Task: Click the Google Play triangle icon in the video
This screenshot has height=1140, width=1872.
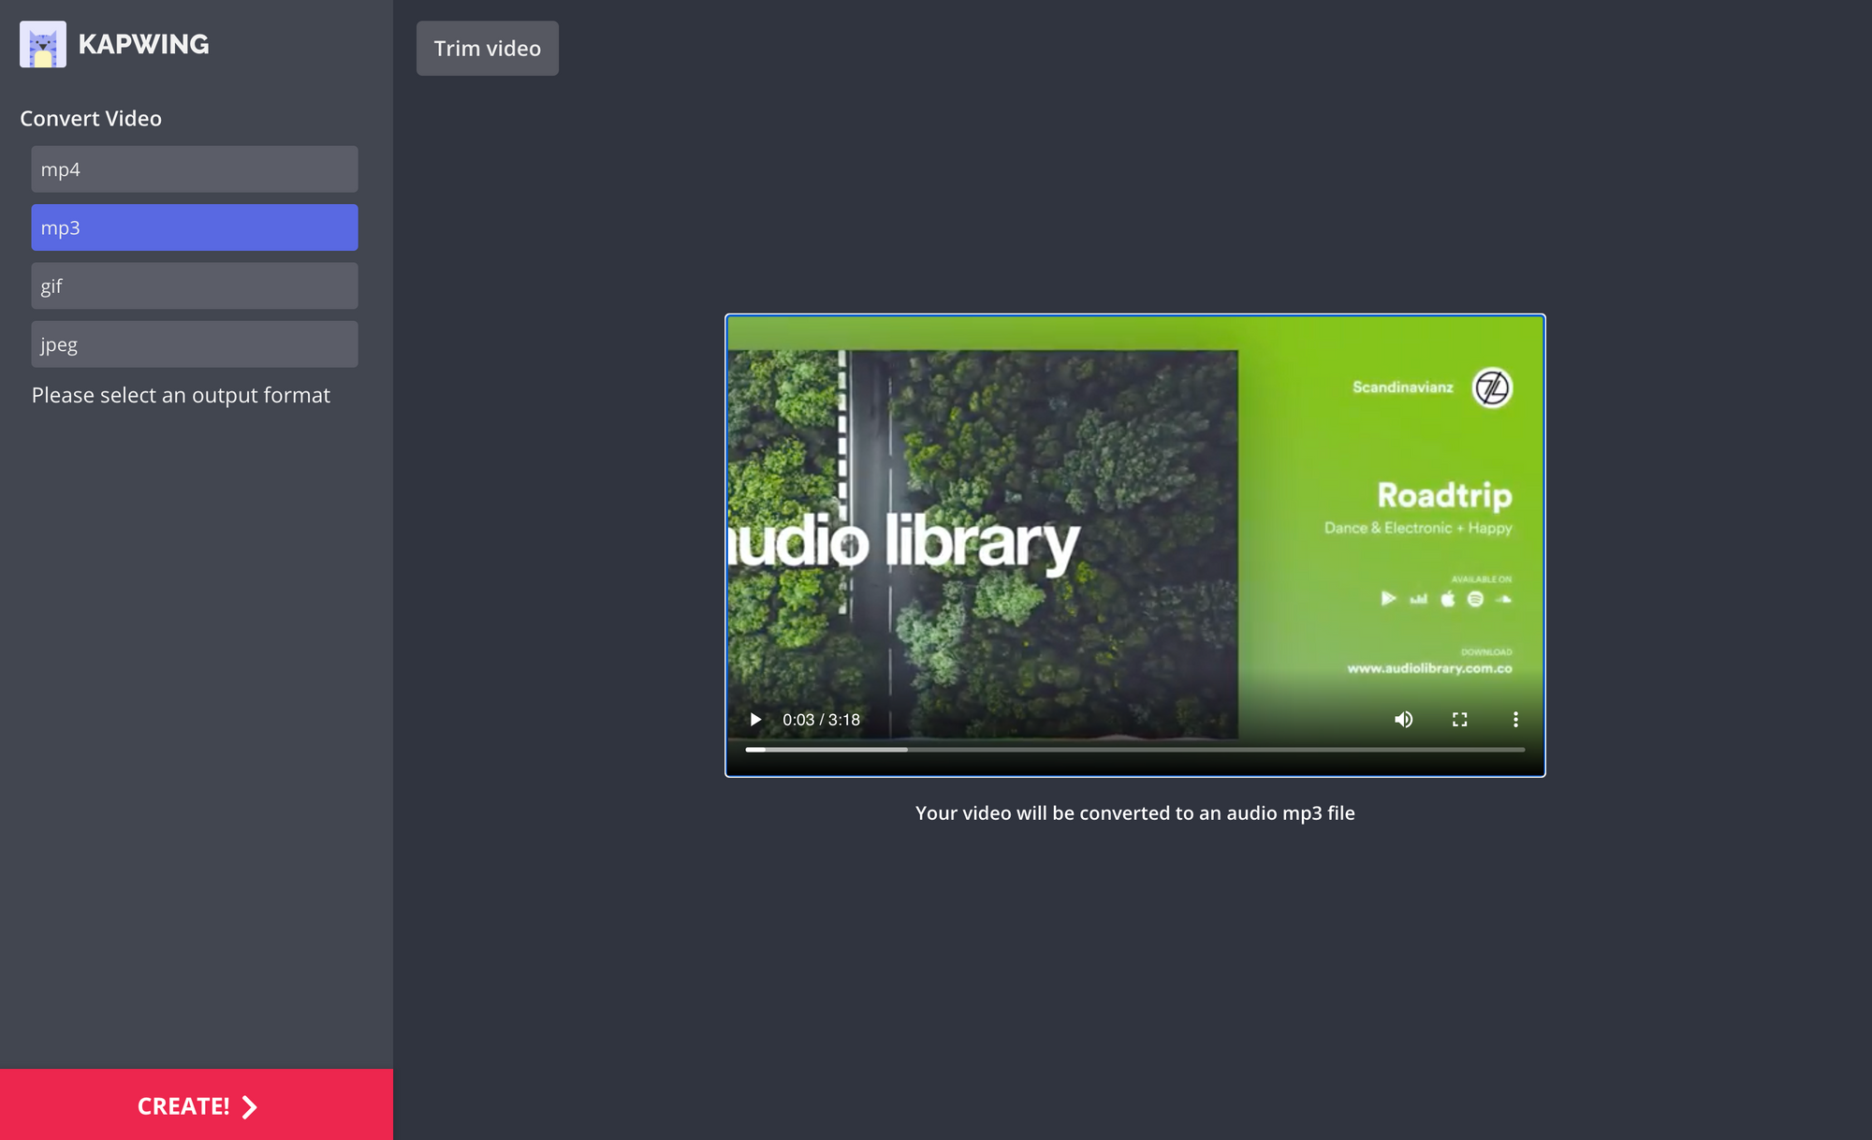Action: (1388, 599)
